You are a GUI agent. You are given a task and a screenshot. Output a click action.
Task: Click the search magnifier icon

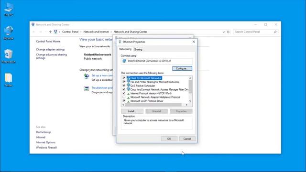tap(275, 32)
